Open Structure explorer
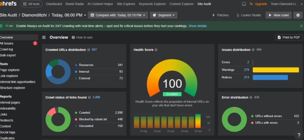Image resolution: width=304 pixels, height=140 pixels. [x=12, y=88]
